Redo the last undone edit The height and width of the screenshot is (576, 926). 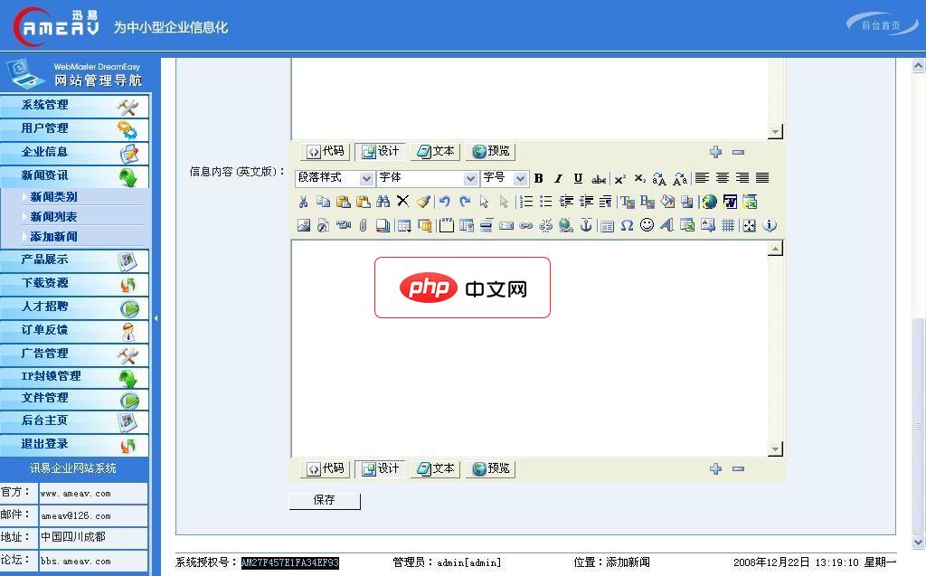coord(465,202)
